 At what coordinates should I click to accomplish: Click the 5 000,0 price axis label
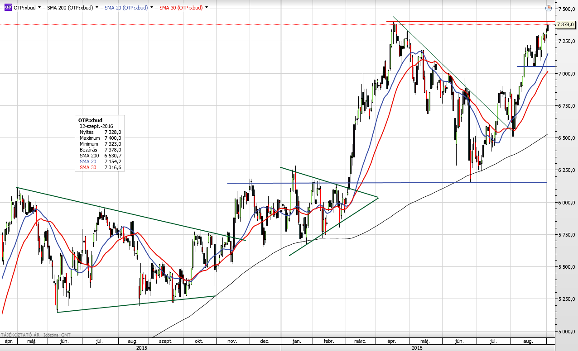567,331
